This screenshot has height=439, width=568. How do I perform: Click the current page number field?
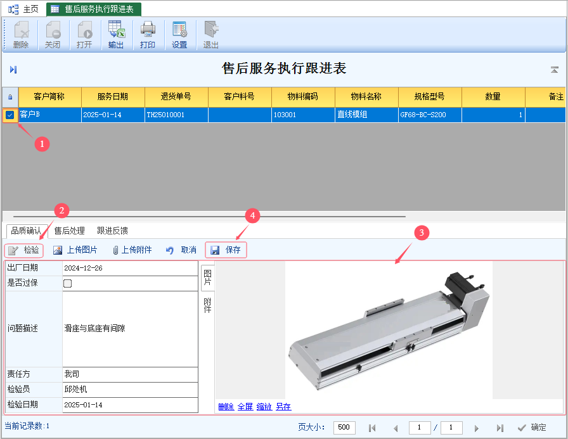420,428
